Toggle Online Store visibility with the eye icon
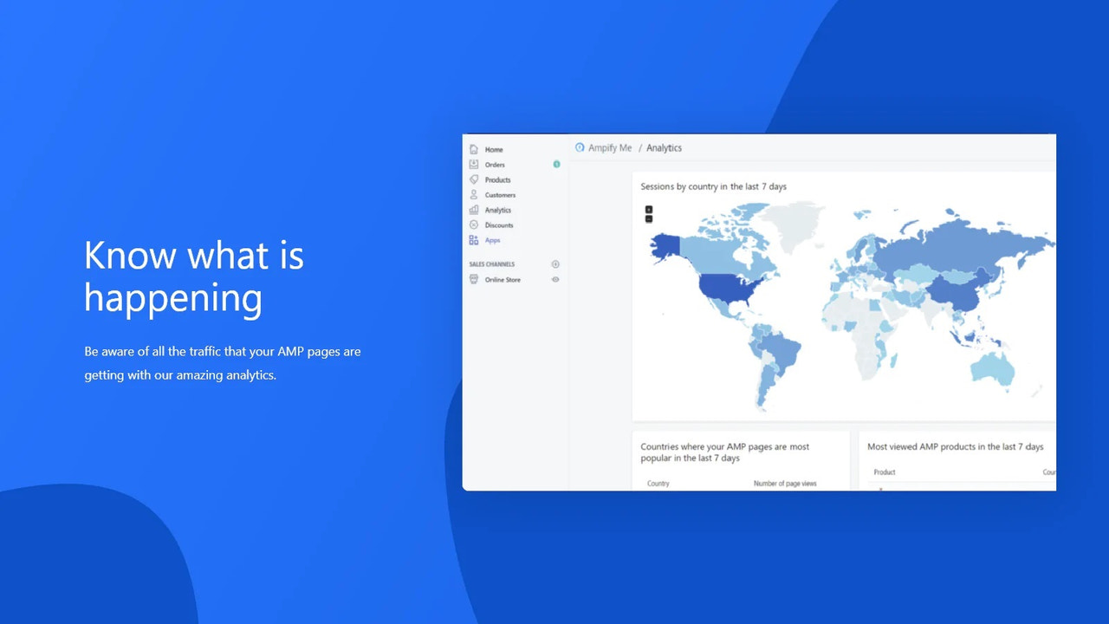This screenshot has width=1109, height=624. 555,279
